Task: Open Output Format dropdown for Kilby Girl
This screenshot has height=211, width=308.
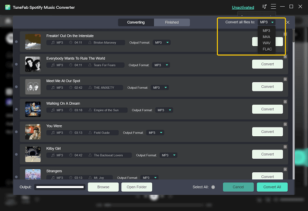Action: point(169,155)
